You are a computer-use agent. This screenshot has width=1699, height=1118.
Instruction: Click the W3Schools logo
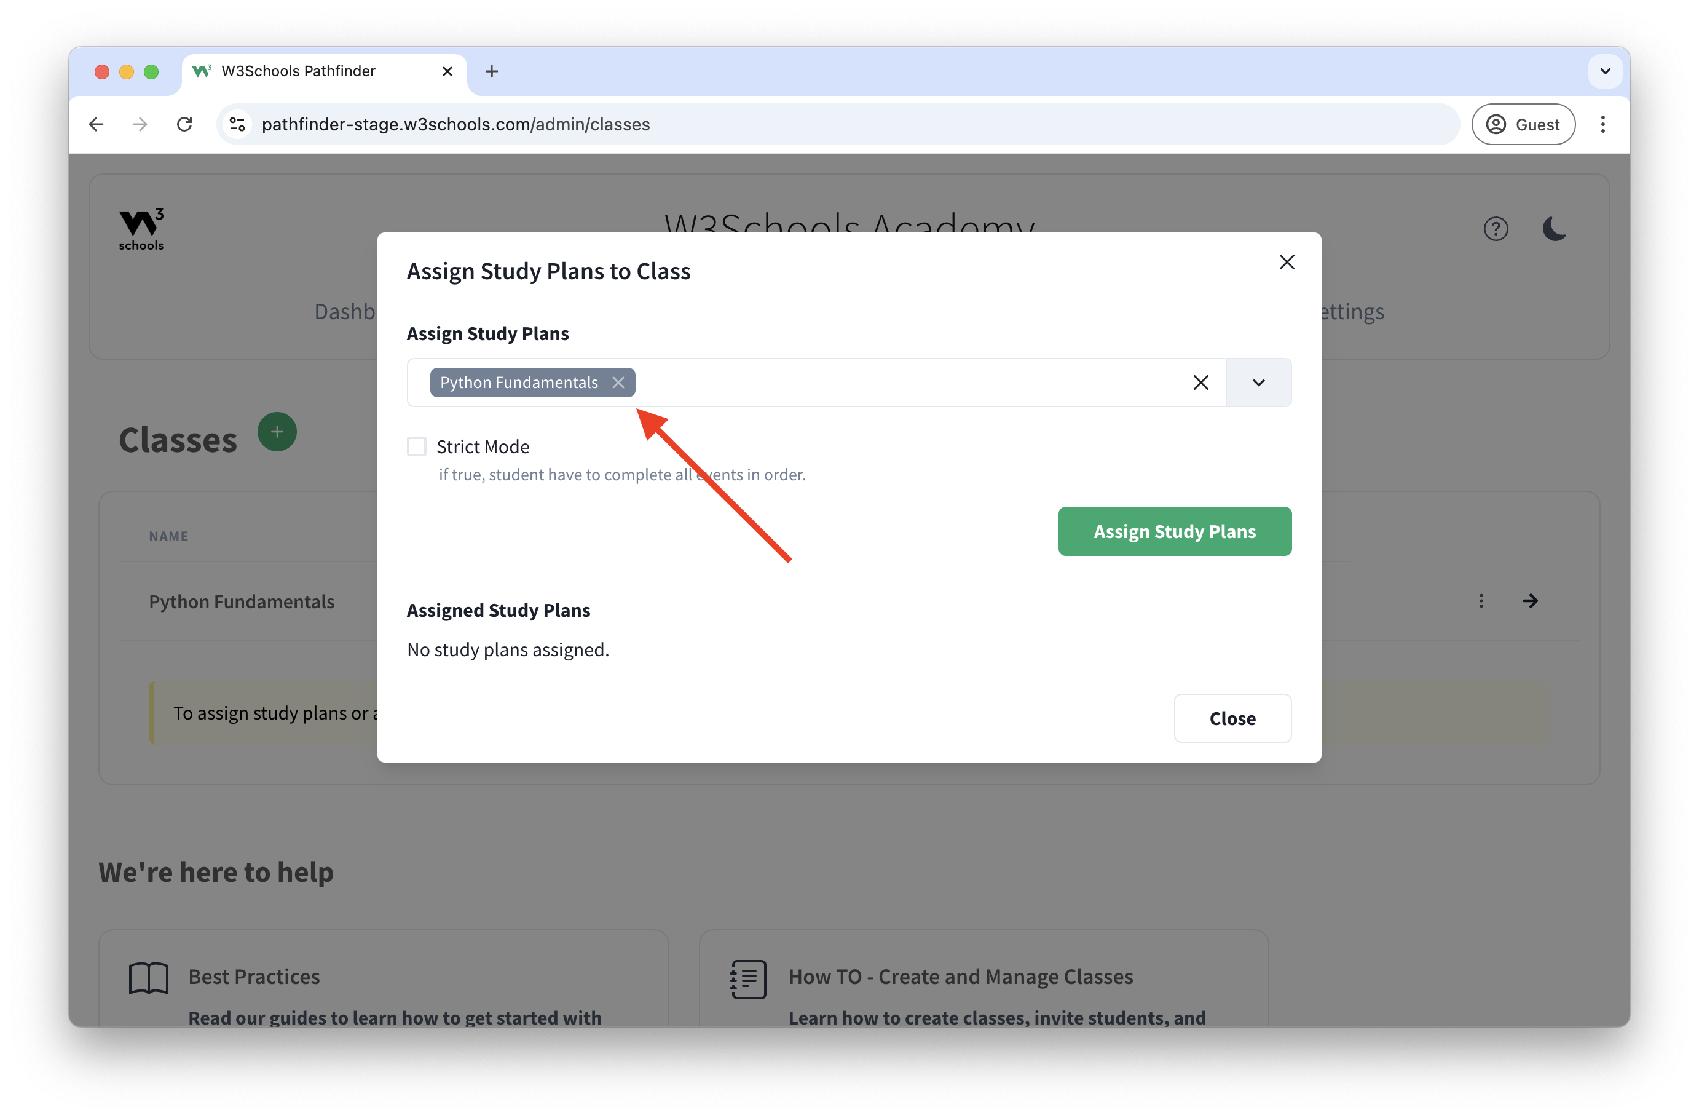[x=141, y=229]
